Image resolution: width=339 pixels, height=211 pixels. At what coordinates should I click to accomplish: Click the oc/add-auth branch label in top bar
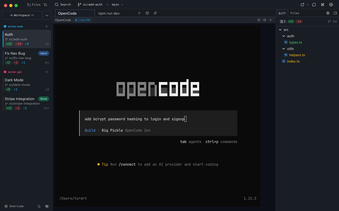pos(90,4)
